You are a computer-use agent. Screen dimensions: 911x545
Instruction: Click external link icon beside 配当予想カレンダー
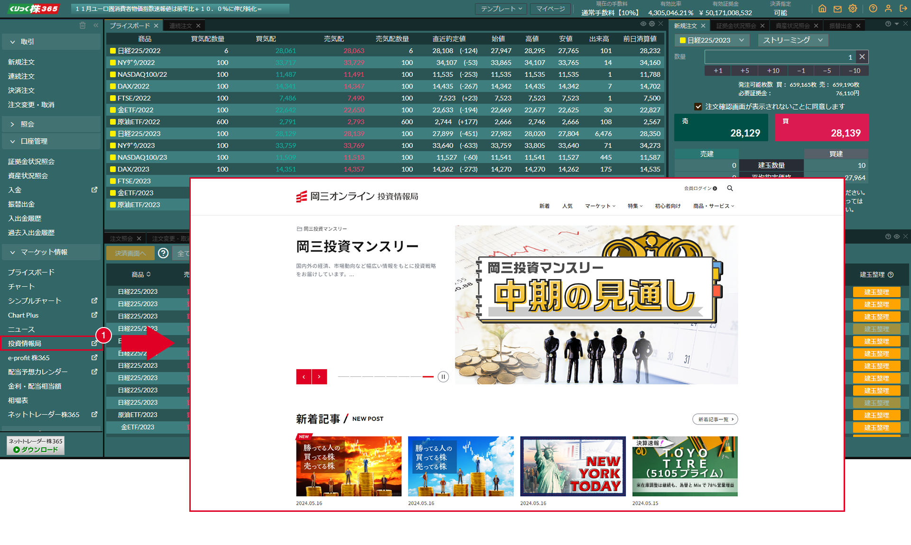point(94,372)
